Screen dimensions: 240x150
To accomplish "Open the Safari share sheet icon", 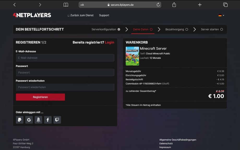I will coord(174,5).
